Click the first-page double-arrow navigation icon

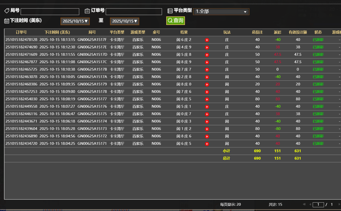coord(304,204)
